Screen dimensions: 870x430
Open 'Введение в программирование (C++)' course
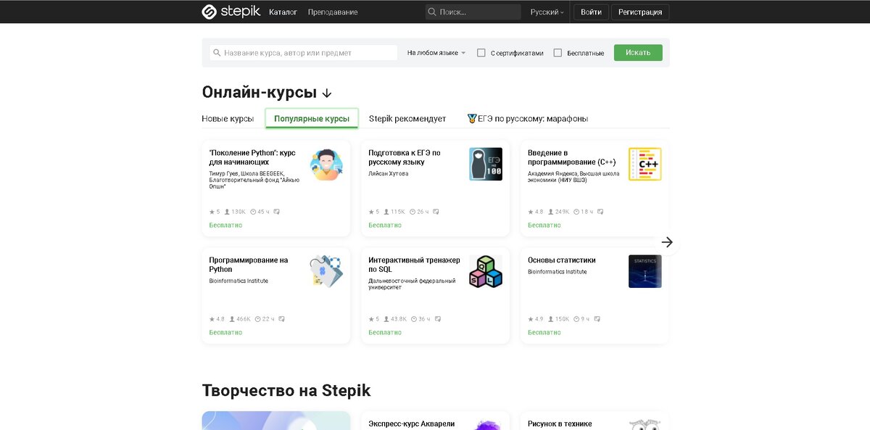[x=571, y=157]
